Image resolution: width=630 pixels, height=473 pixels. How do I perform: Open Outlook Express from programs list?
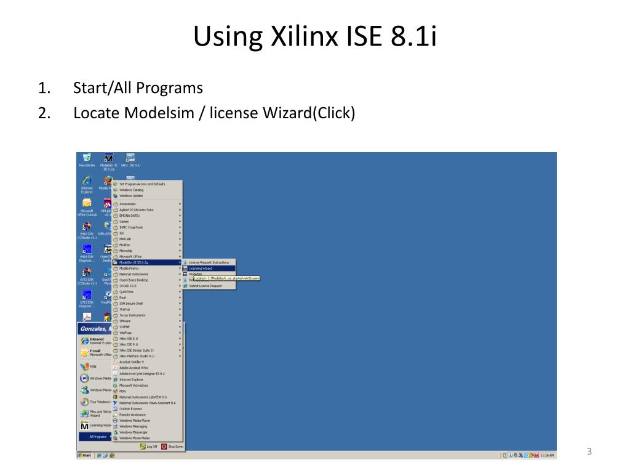click(148, 409)
